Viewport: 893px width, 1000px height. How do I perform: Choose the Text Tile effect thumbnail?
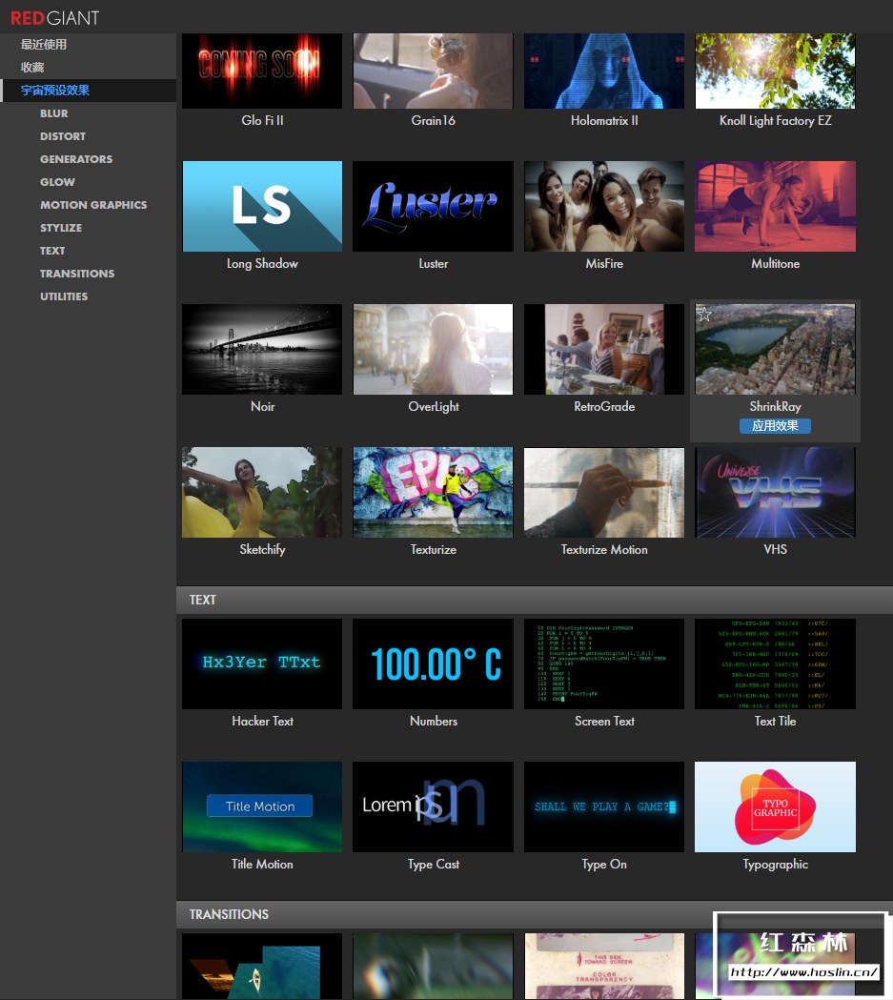coord(775,663)
